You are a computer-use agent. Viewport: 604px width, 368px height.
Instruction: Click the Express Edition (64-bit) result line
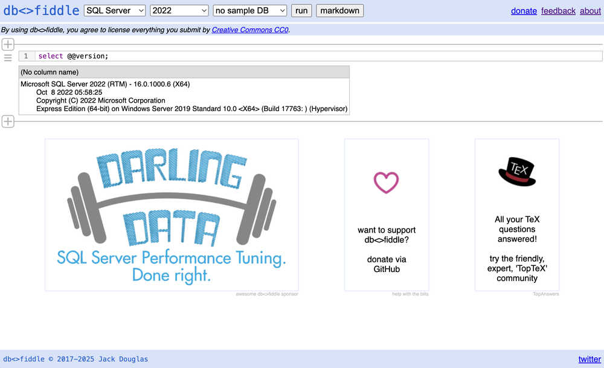pos(192,109)
